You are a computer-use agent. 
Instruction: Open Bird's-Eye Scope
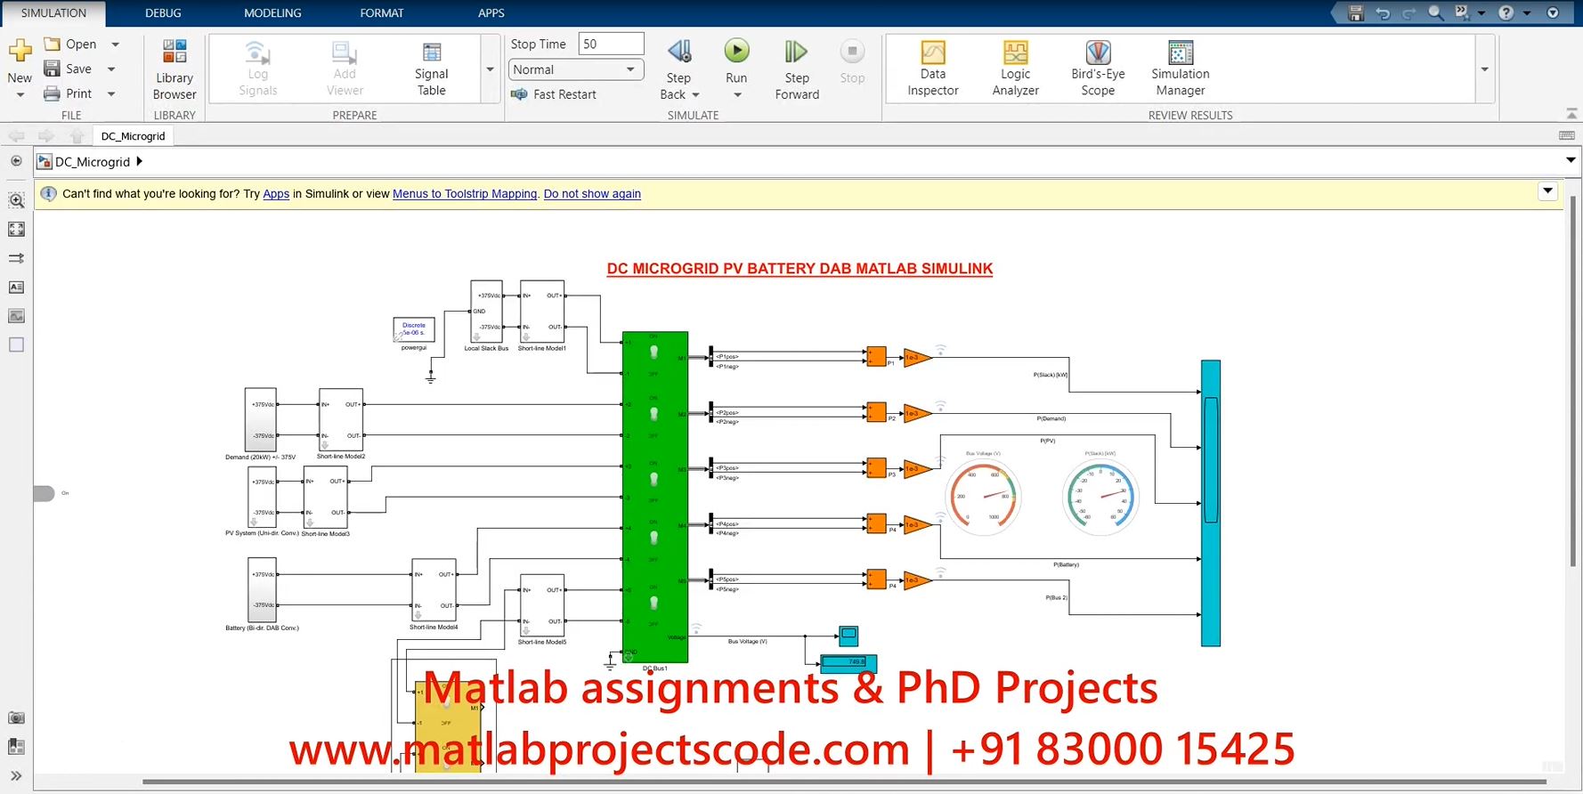coord(1098,68)
